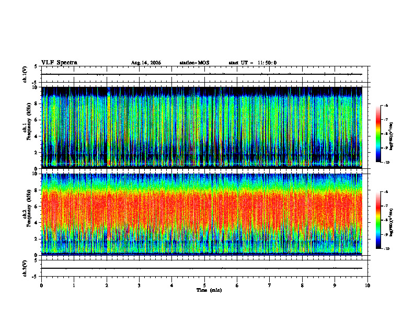This screenshot has height=320, width=414.
Task: Click the ch.1 spectrogram color scale bar
Action: [378, 134]
